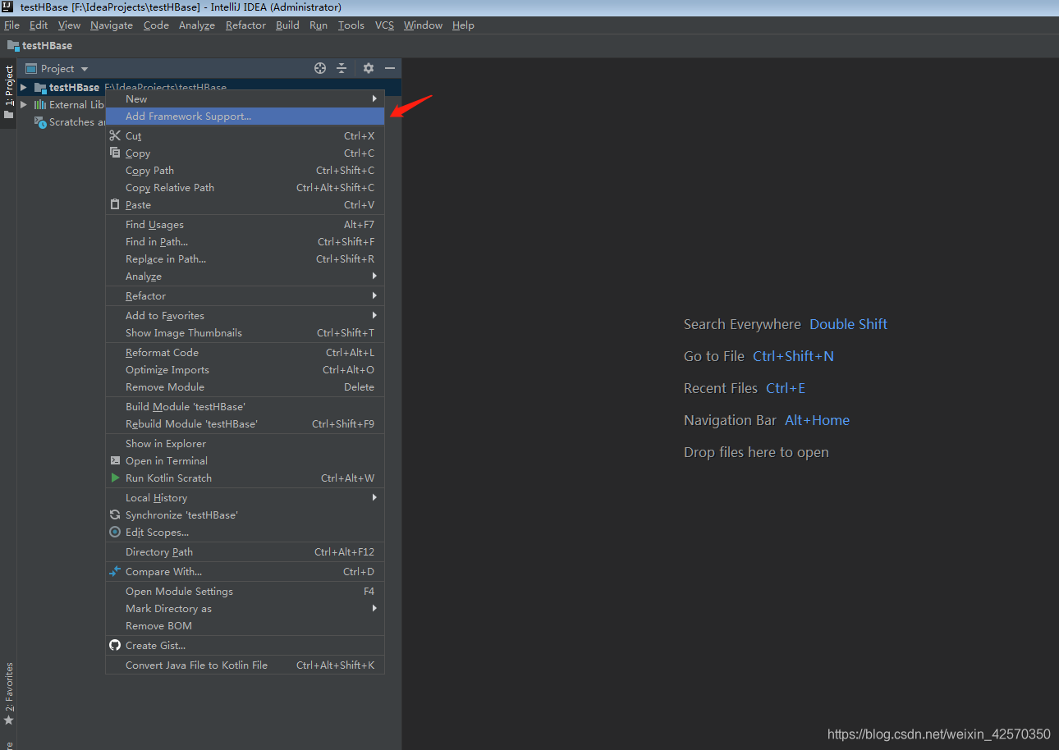Click the 1: Project side tab
The height and width of the screenshot is (750, 1059).
[8, 92]
